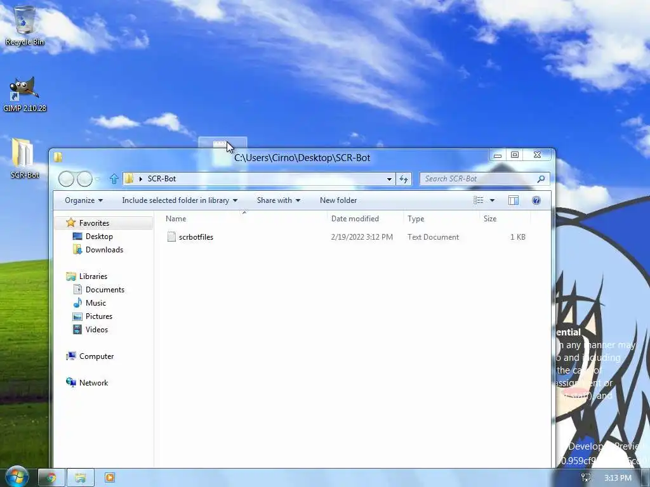Click the 2/19/2022 3:12 PM date cell
The width and height of the screenshot is (650, 487).
click(362, 237)
